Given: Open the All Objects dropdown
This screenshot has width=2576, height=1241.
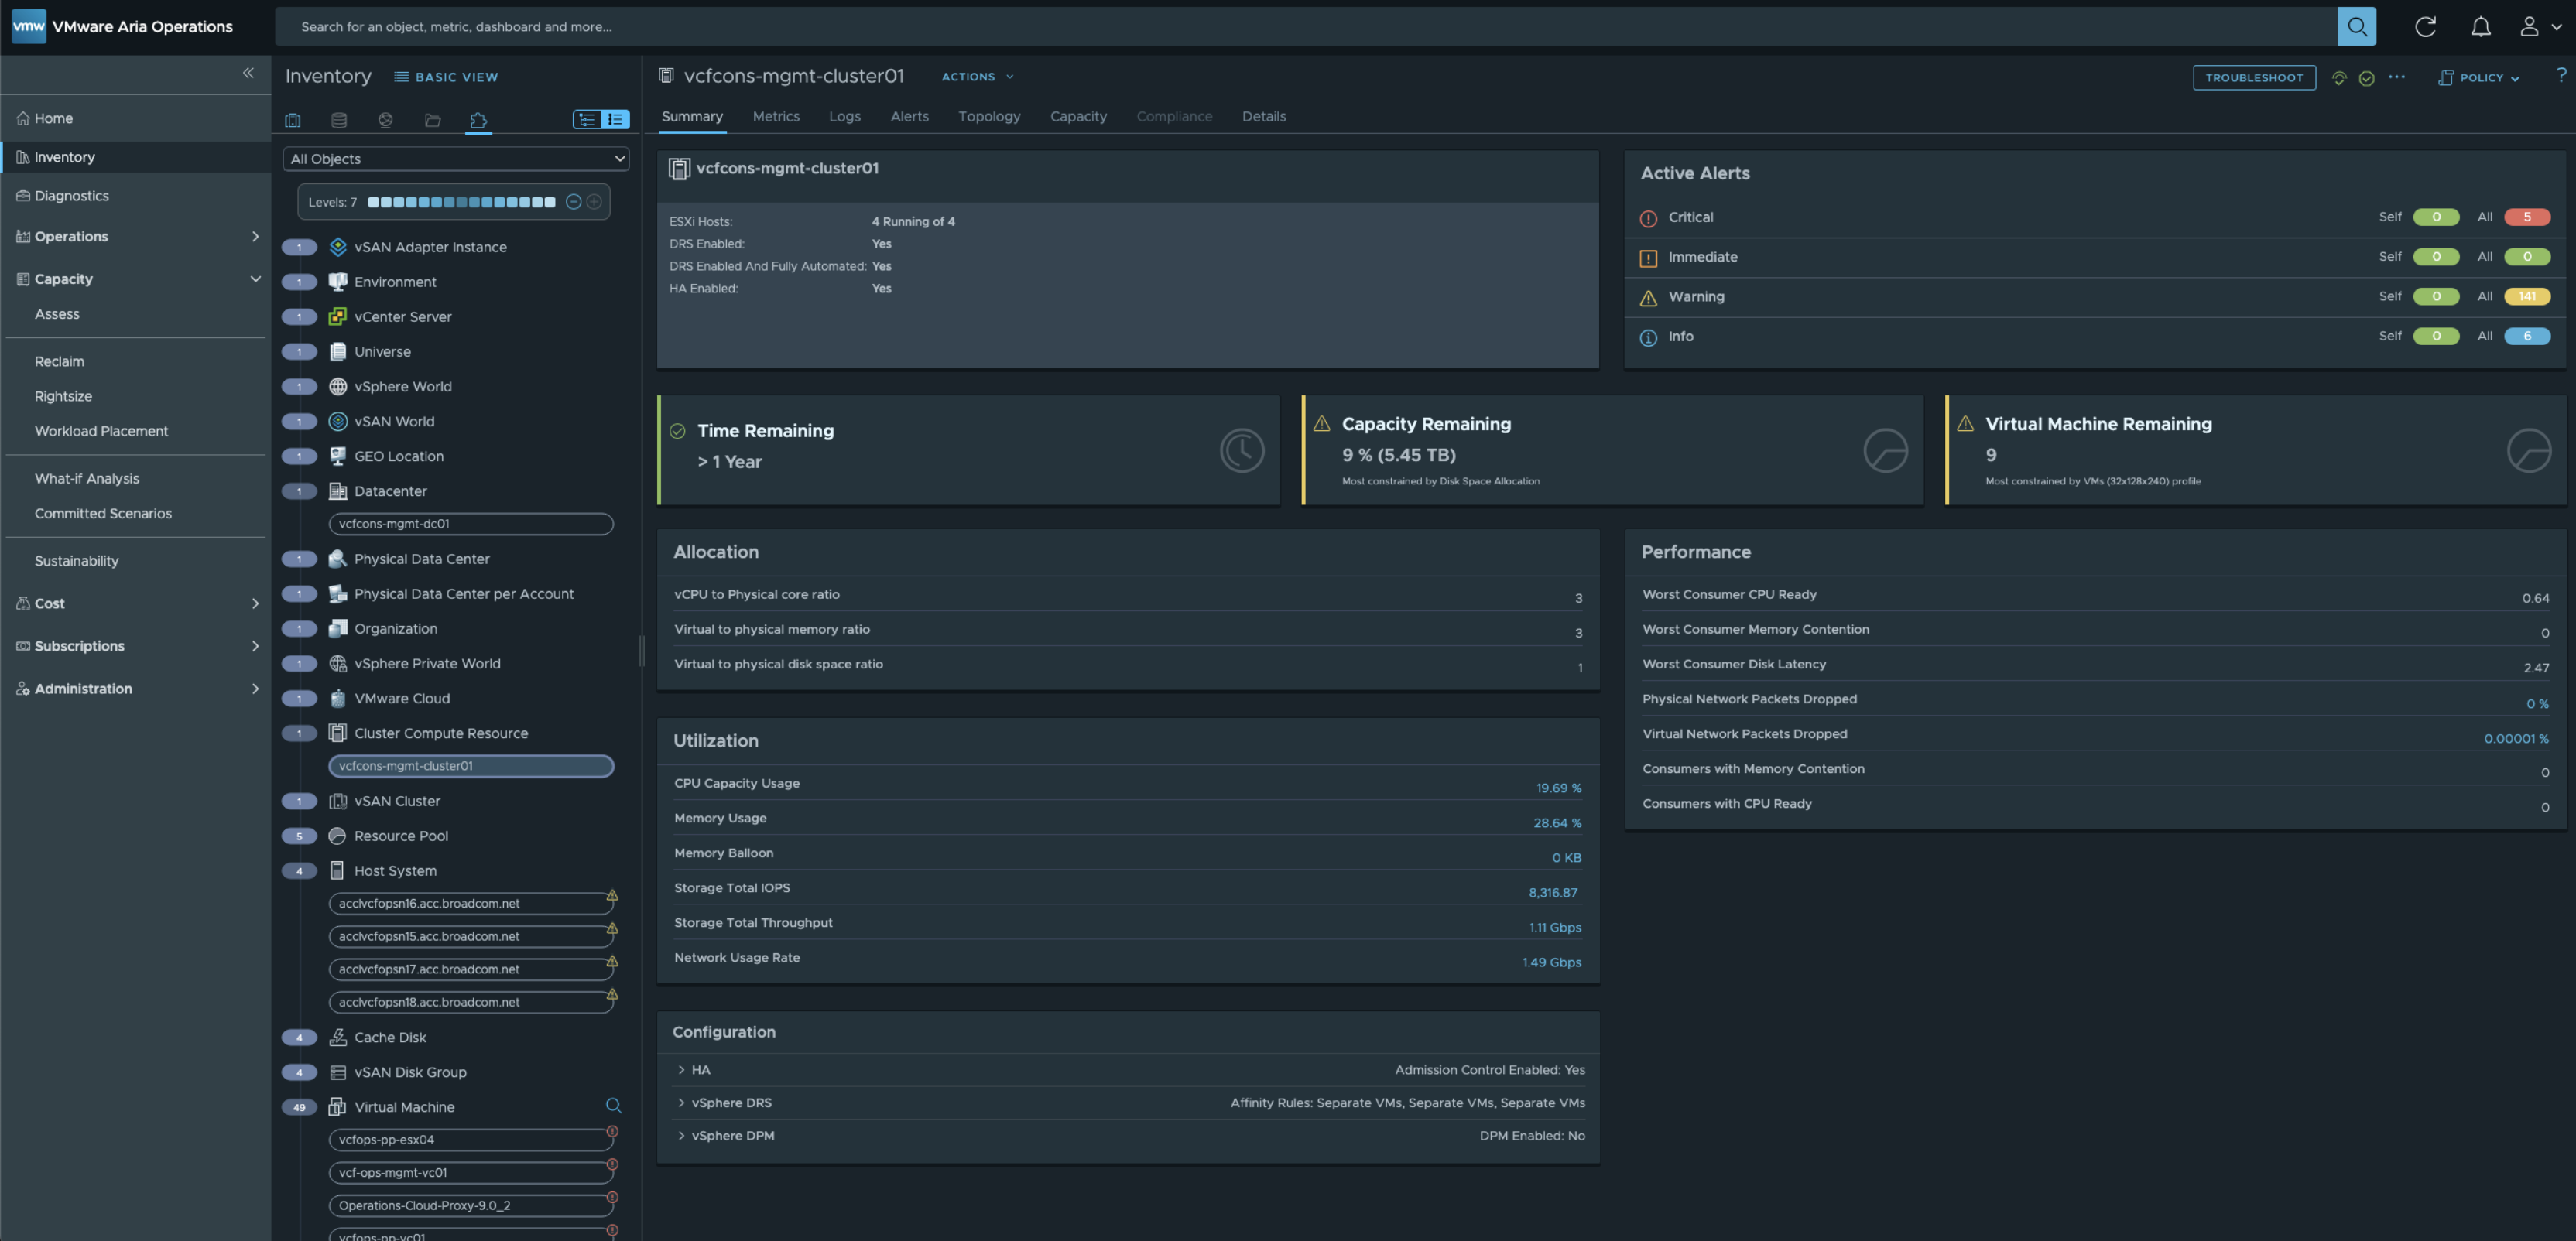Looking at the screenshot, I should coord(457,159).
